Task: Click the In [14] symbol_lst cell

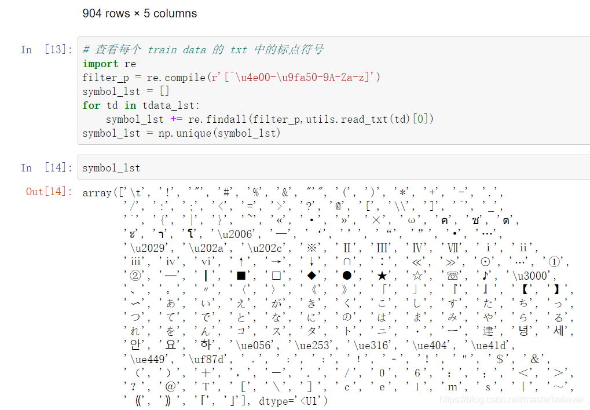Action: tap(334, 167)
